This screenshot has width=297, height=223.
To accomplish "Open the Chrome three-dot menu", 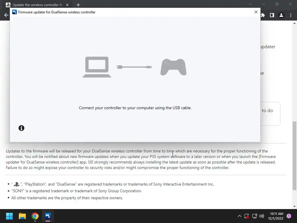I will (291, 15).
